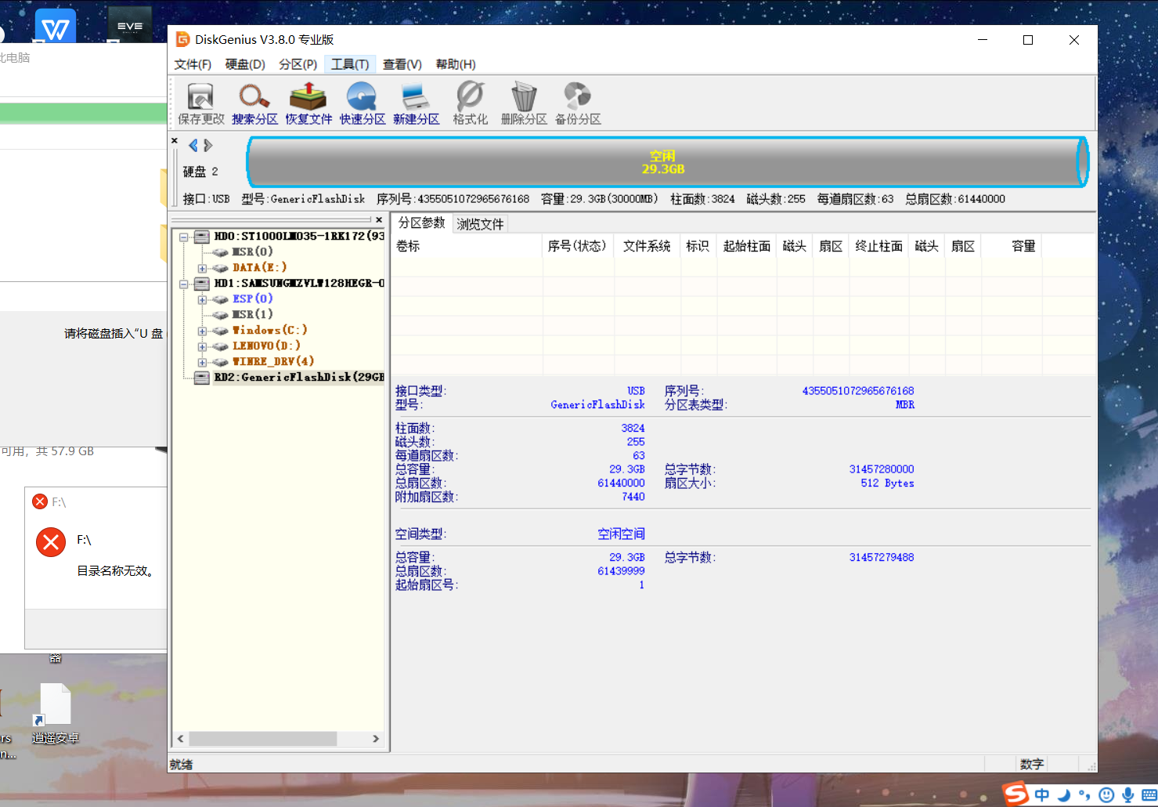Click the 格式化 format icon

click(470, 103)
